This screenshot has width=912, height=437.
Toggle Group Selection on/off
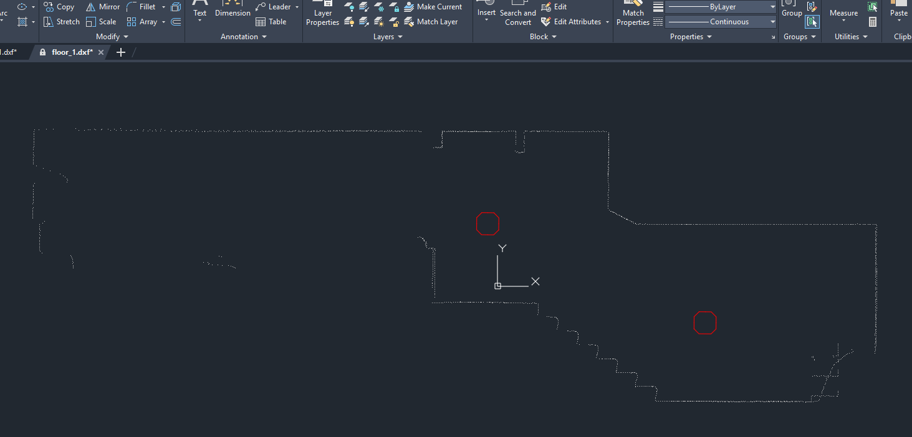coord(812,22)
